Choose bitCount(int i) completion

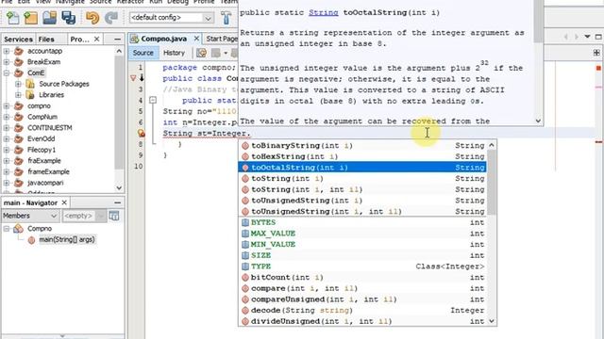point(362,277)
